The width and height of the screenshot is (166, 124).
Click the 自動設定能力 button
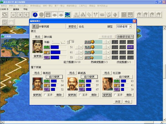pos(125,37)
